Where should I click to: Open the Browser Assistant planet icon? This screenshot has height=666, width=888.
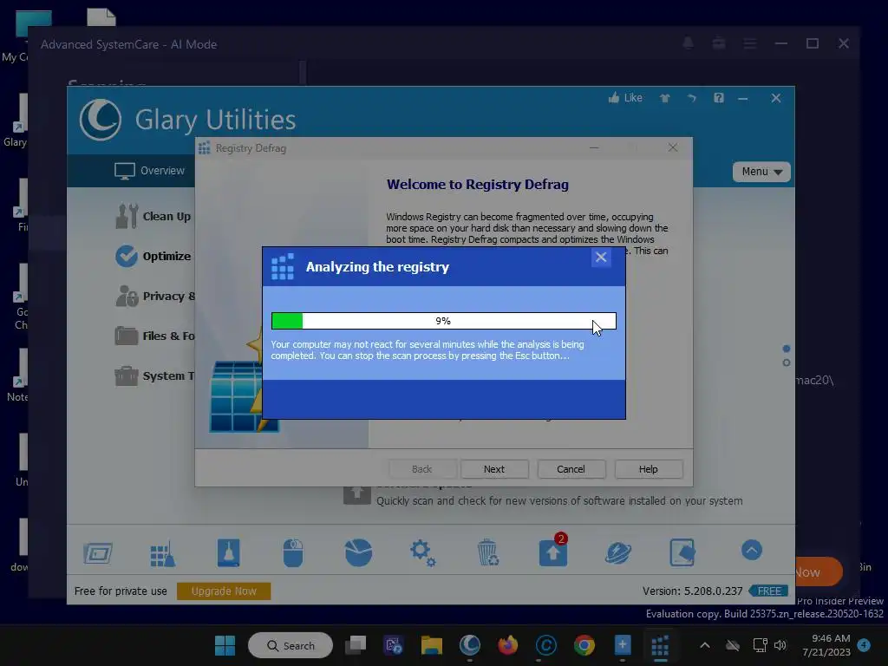pyautogui.click(x=617, y=552)
